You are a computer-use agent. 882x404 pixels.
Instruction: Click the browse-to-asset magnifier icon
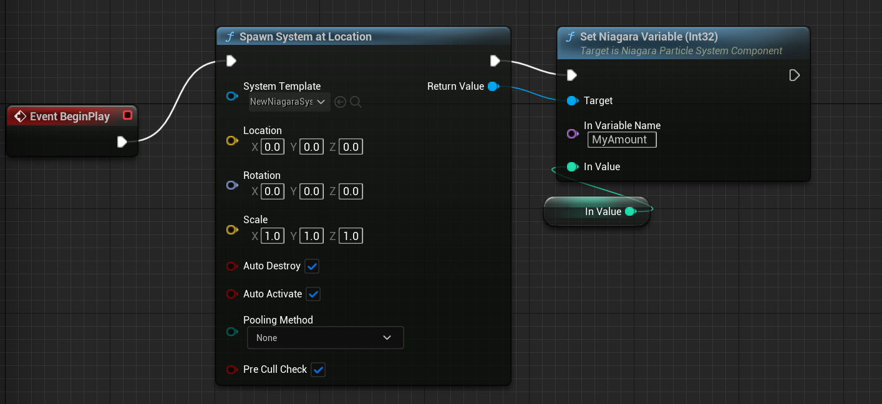point(356,102)
